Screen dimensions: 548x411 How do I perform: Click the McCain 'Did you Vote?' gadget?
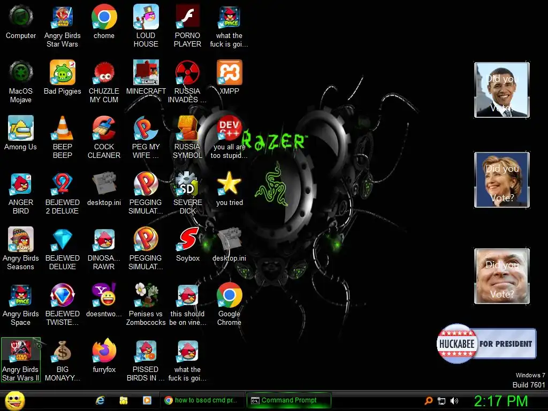[x=502, y=276]
